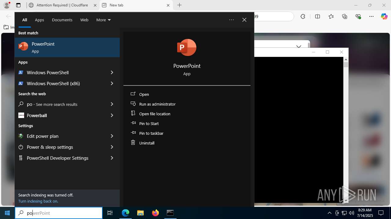The image size is (391, 219).
Task: Choose Open file location
Action: 155,114
